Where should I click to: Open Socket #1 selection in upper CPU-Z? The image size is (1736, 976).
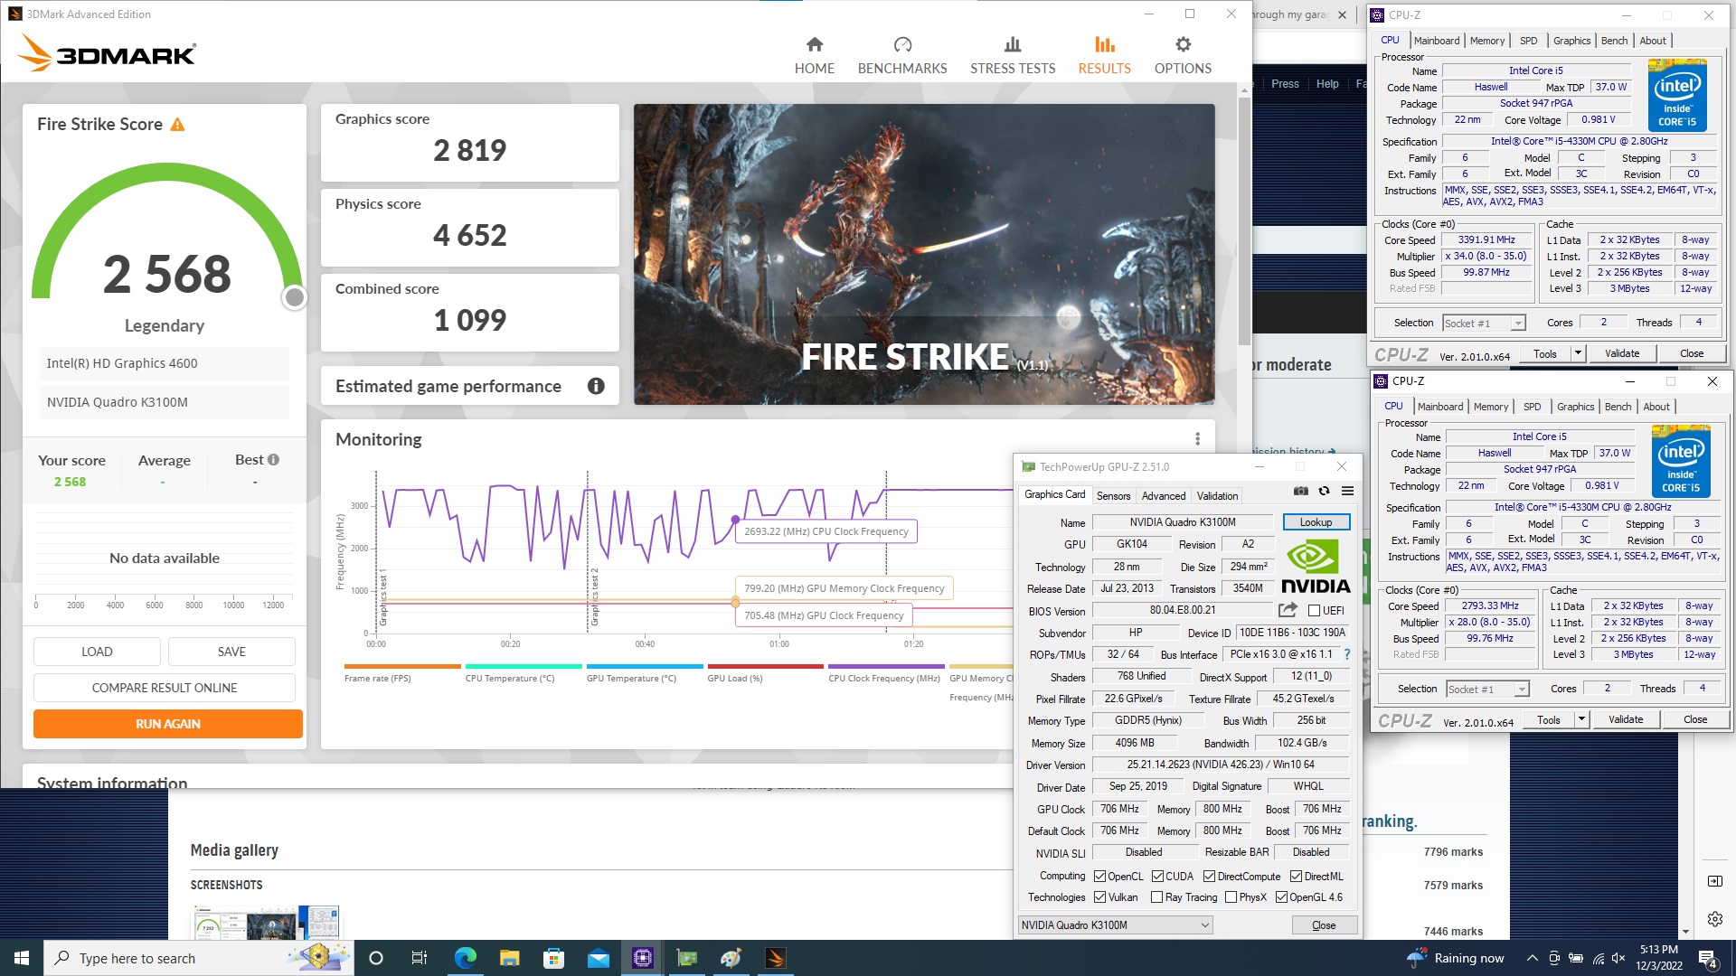tap(1484, 323)
